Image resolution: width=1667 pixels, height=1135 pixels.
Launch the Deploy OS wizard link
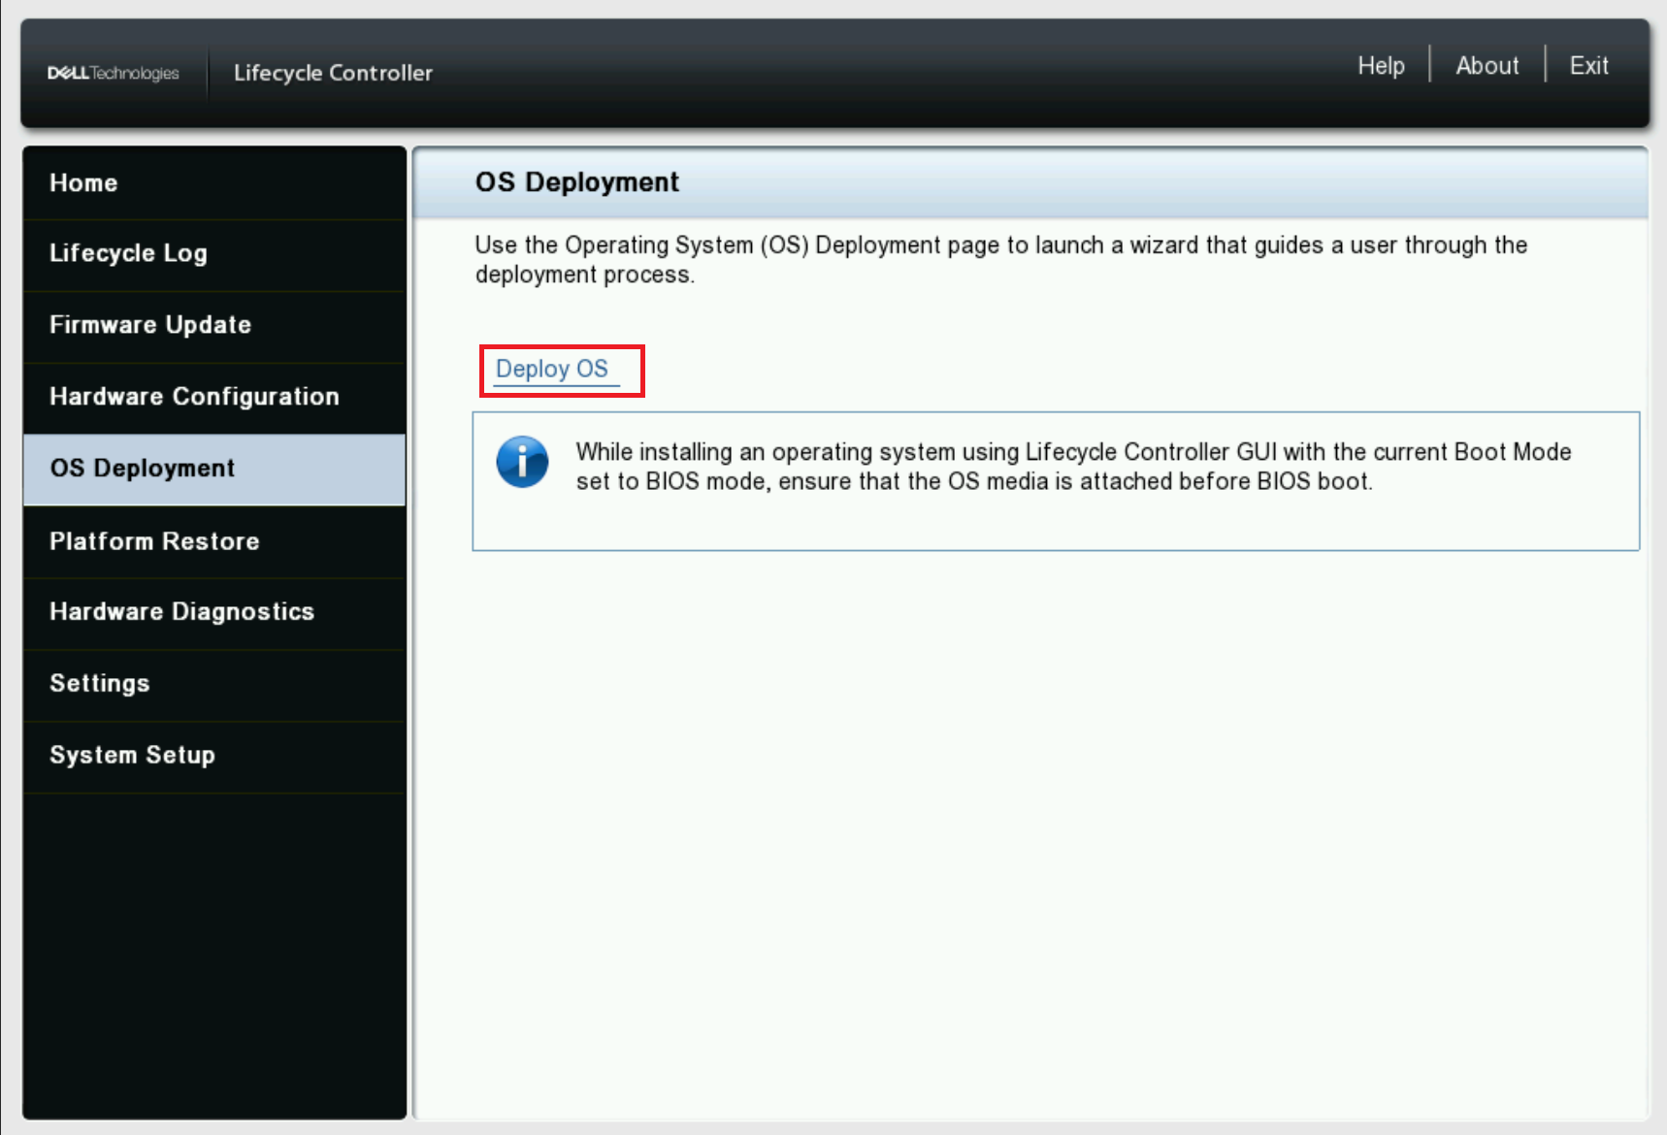click(552, 369)
